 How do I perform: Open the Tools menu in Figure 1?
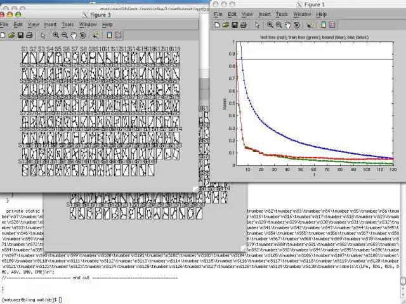282,14
